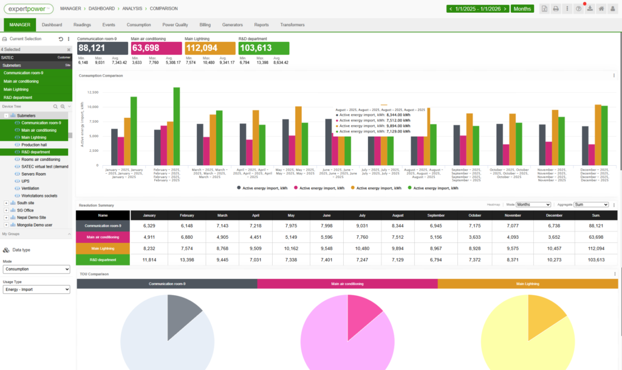
Task: Collapse Device Tree with chevron
Action: [x=69, y=107]
